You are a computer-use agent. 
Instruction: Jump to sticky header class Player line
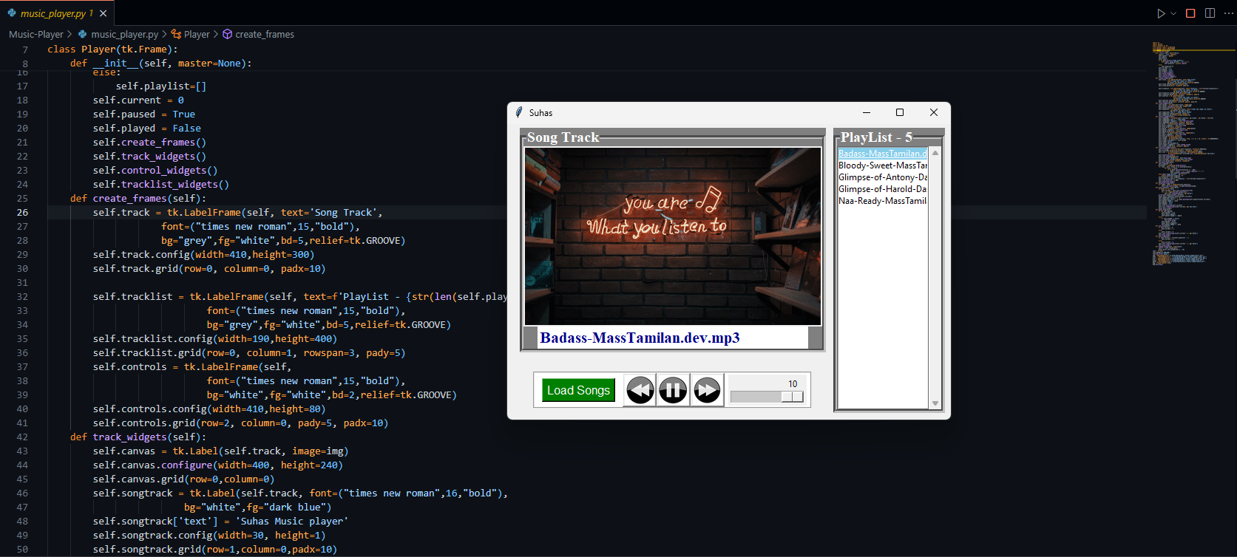click(111, 49)
